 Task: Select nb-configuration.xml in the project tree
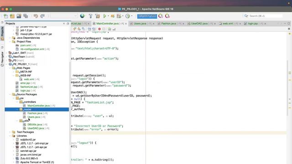click(x=32, y=49)
